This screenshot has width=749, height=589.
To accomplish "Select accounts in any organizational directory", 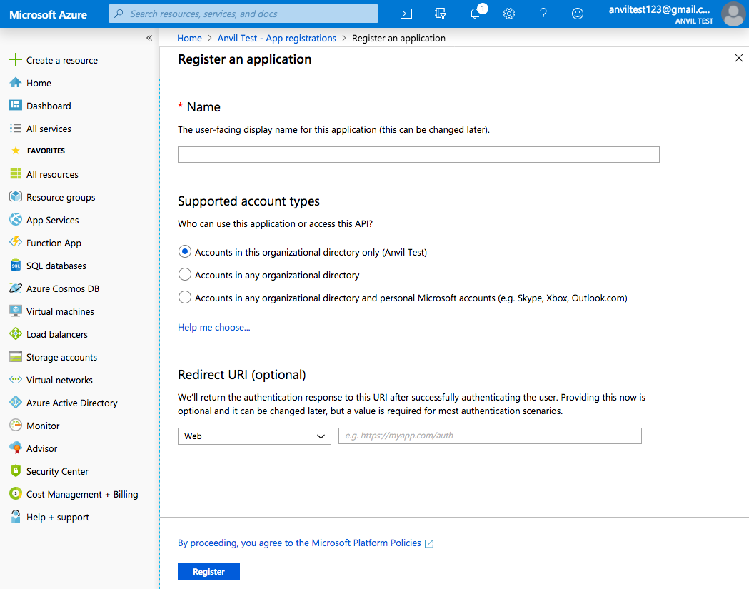I will [185, 274].
